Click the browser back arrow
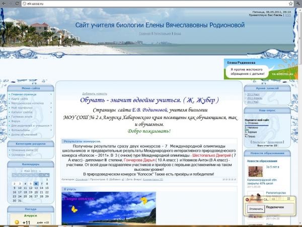This screenshot has height=227, width=302. click(x=4, y=4)
